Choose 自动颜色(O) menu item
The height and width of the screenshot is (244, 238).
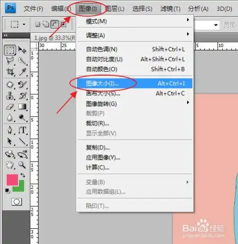point(135,69)
